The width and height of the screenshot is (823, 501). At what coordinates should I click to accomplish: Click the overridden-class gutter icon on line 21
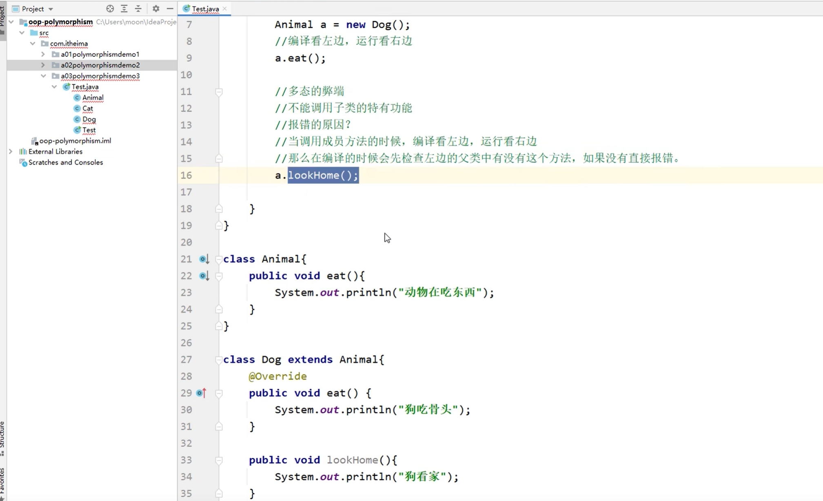click(x=204, y=259)
